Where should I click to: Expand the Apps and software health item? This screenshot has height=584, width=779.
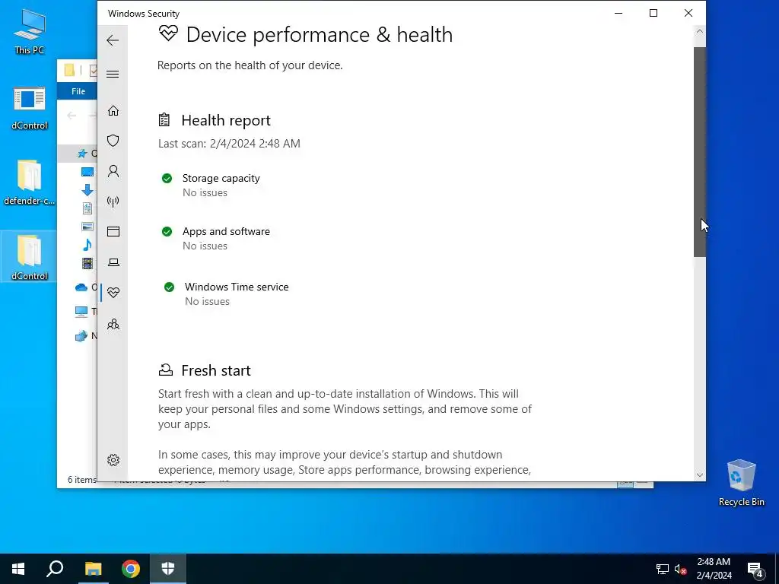click(x=226, y=238)
